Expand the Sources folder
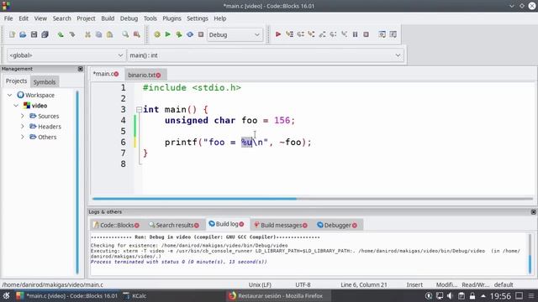This screenshot has width=538, height=302. [23, 116]
